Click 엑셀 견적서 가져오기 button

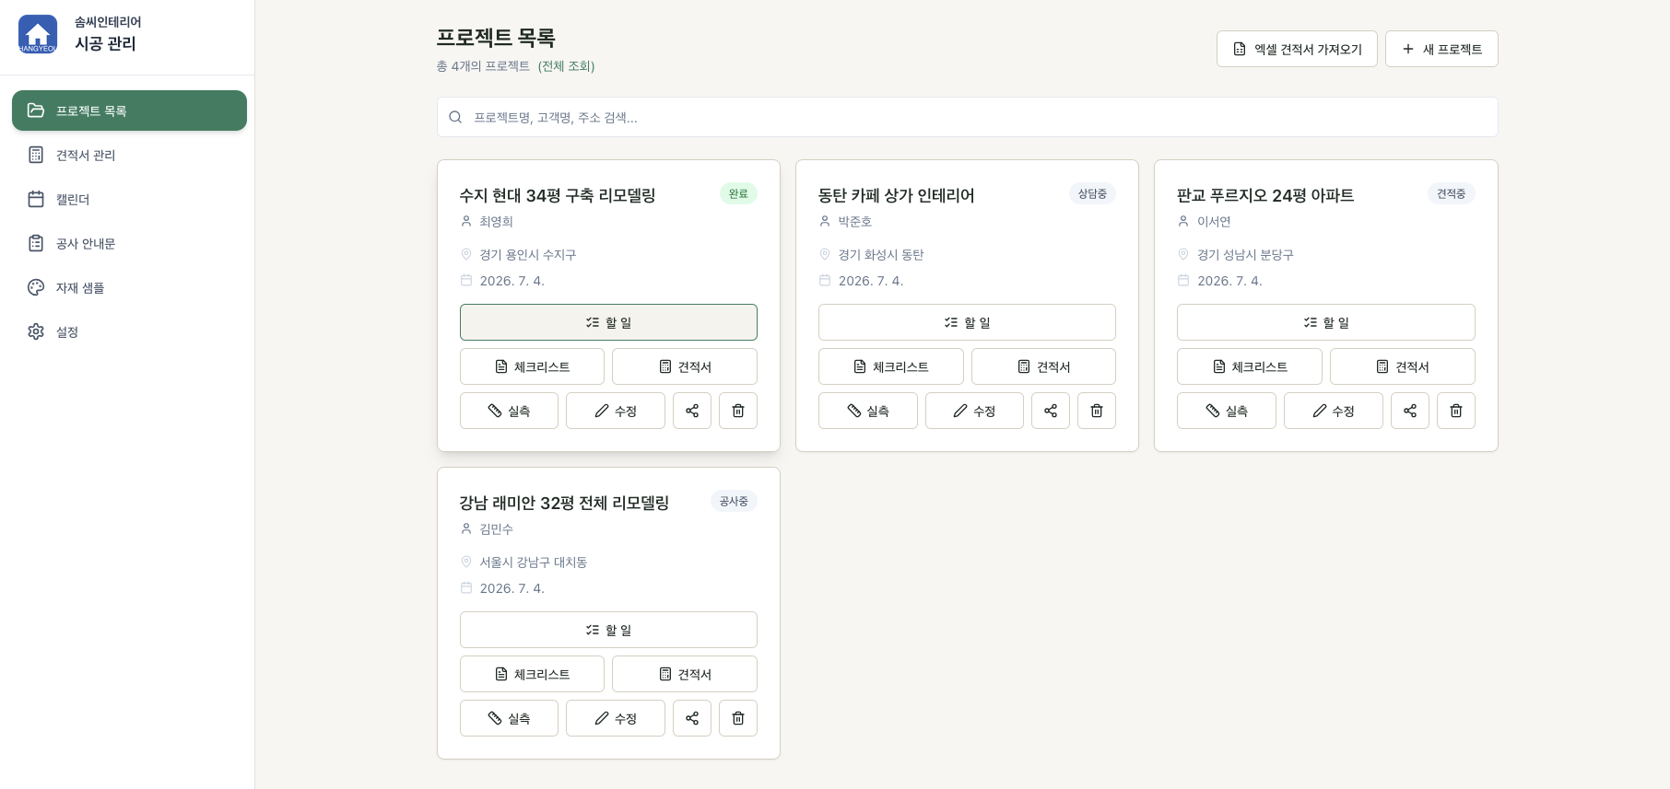point(1297,49)
